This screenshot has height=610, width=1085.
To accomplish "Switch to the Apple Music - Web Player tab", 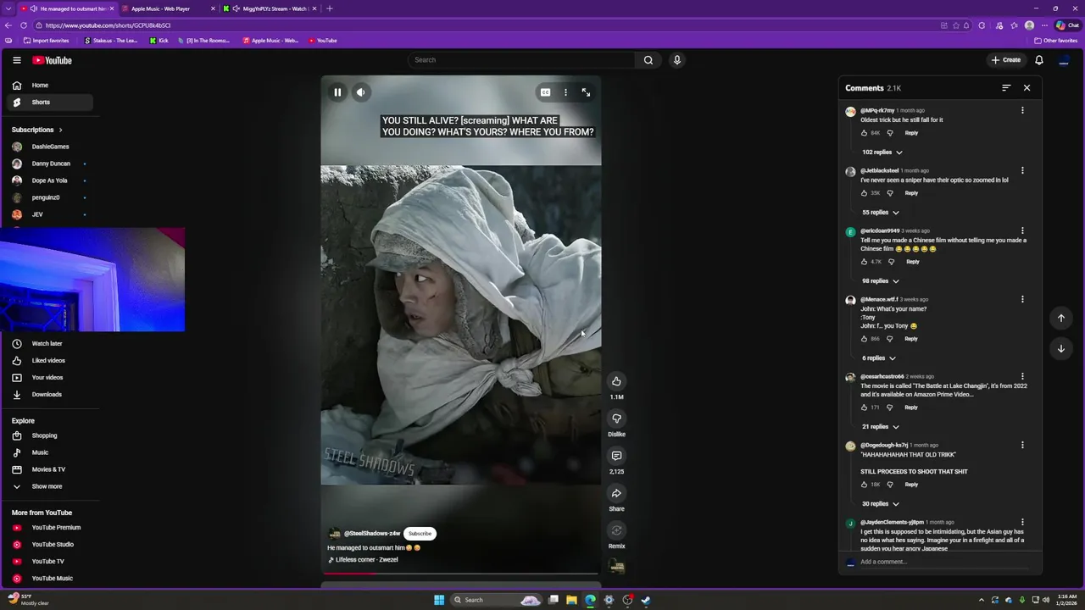I will point(168,8).
